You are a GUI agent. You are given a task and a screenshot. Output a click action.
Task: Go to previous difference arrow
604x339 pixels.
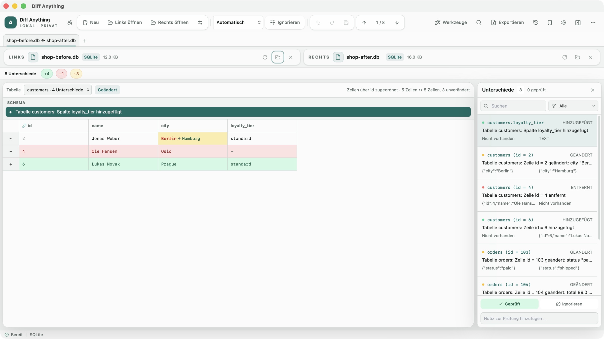[x=364, y=23]
